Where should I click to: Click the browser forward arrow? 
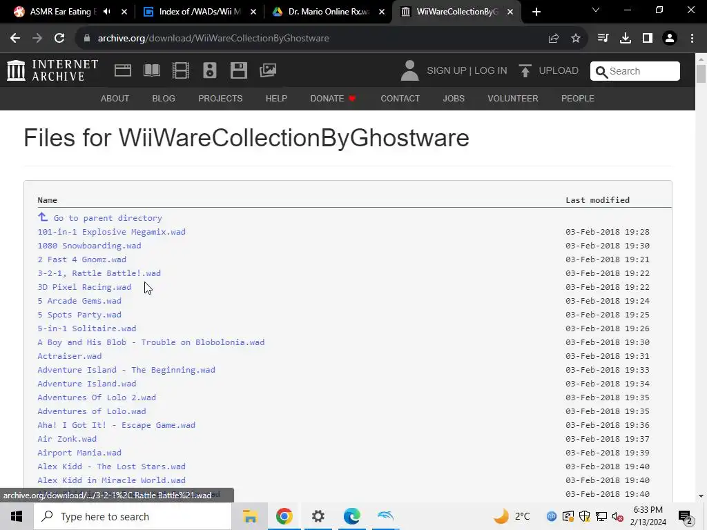37,39
